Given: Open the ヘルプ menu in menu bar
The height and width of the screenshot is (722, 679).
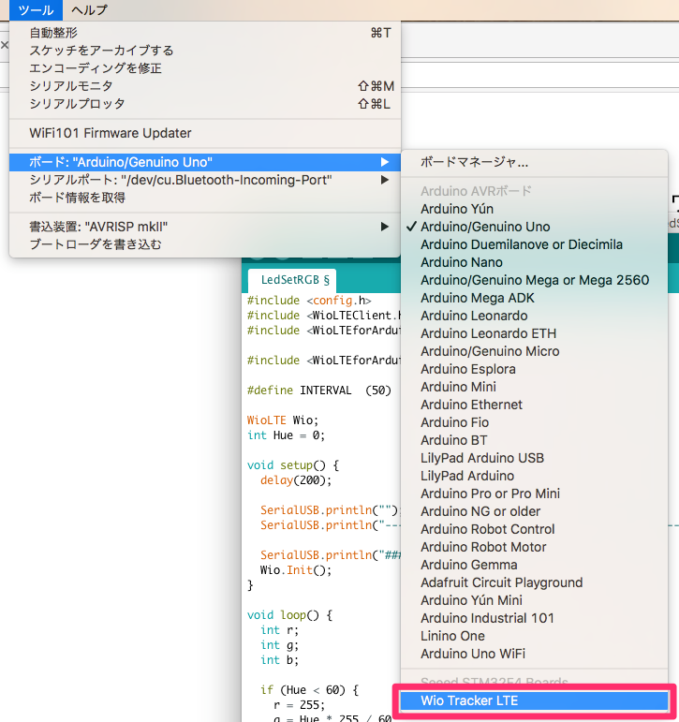Looking at the screenshot, I should tap(90, 10).
